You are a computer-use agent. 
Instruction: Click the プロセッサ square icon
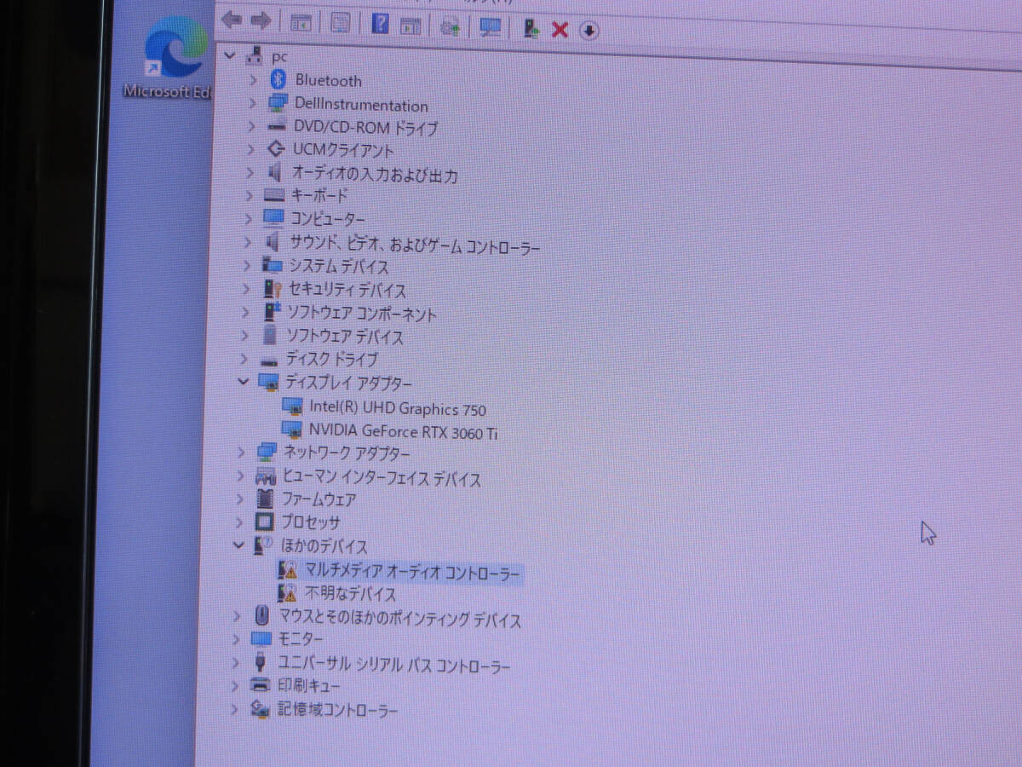tap(265, 522)
